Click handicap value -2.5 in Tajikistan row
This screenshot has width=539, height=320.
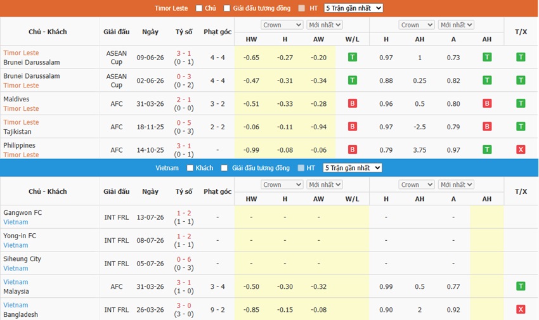420,127
